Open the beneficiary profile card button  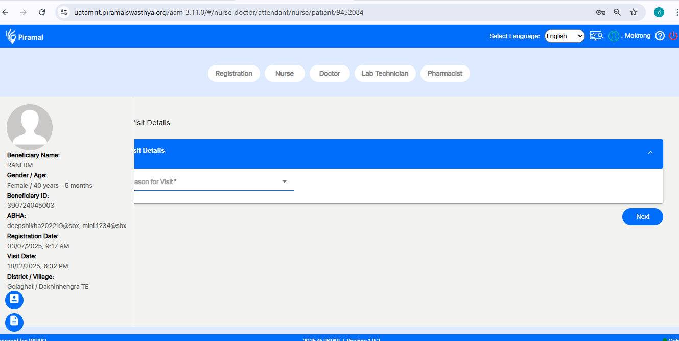coord(14,300)
